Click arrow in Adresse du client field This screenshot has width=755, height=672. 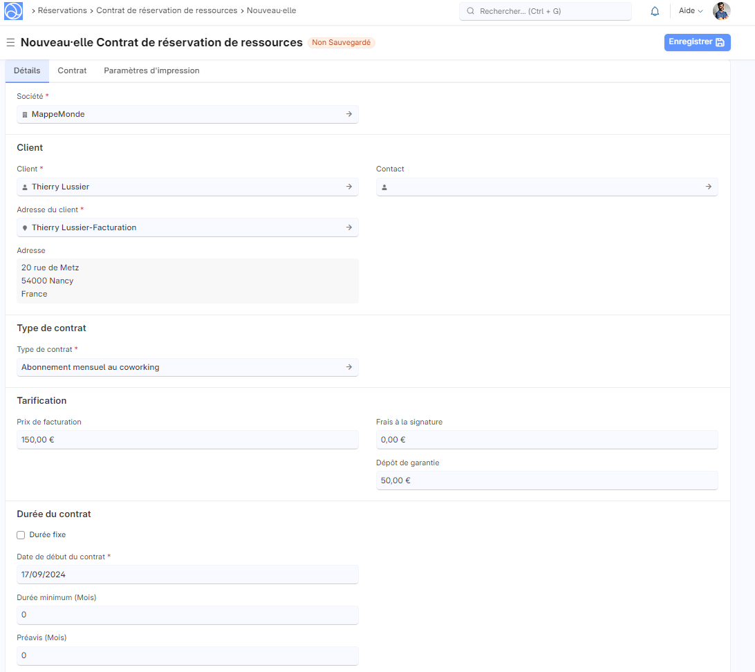(349, 227)
